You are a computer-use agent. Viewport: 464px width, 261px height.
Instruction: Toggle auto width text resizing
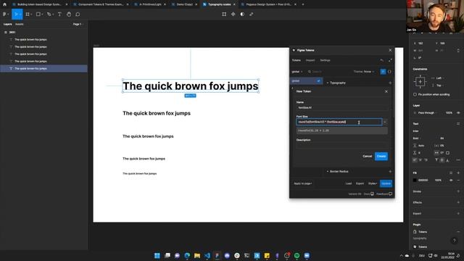pyautogui.click(x=436, y=153)
